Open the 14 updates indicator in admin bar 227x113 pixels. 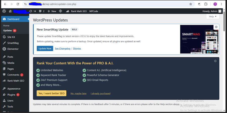click(33, 11)
